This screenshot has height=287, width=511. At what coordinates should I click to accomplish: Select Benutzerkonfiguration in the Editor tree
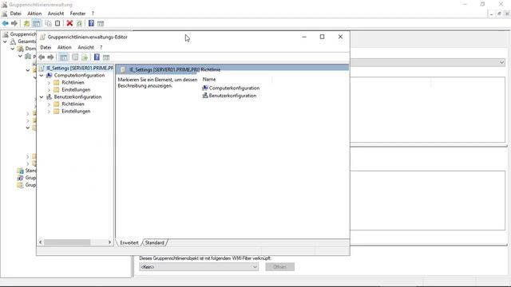[77, 96]
